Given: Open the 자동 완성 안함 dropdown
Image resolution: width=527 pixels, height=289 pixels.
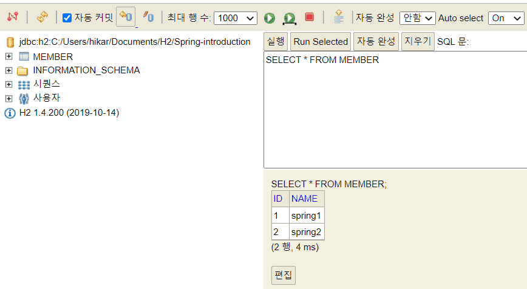Looking at the screenshot, I should (x=418, y=18).
